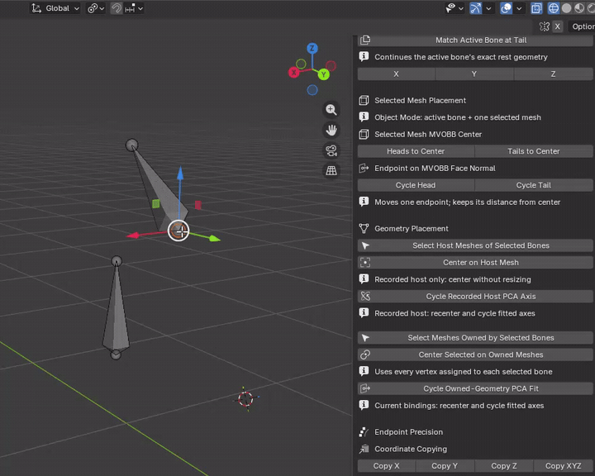The width and height of the screenshot is (595, 476).
Task: Click the green Y move gizmo arrow
Action: [214, 238]
